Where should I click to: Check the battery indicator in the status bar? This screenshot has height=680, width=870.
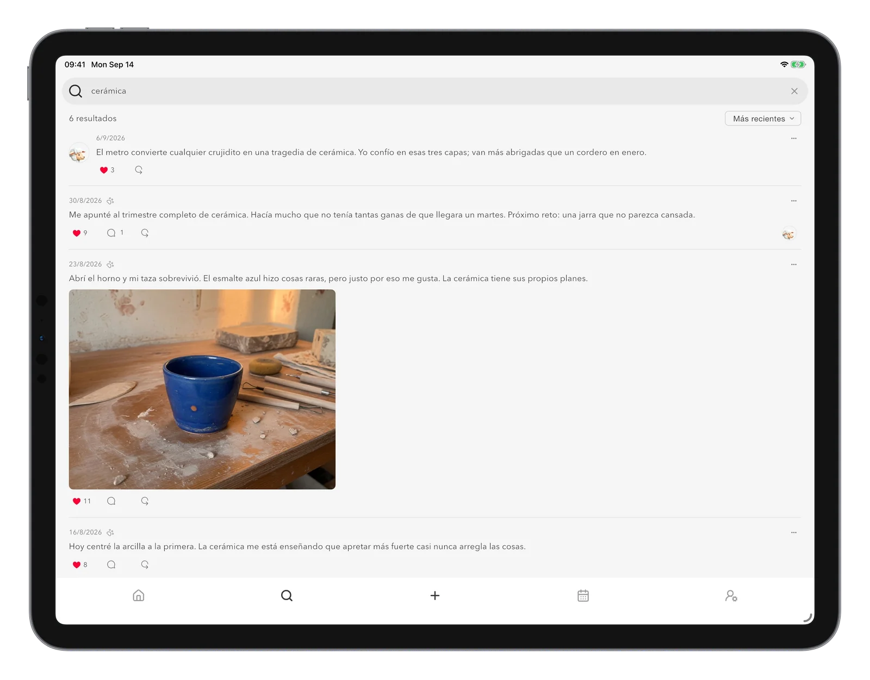[798, 65]
